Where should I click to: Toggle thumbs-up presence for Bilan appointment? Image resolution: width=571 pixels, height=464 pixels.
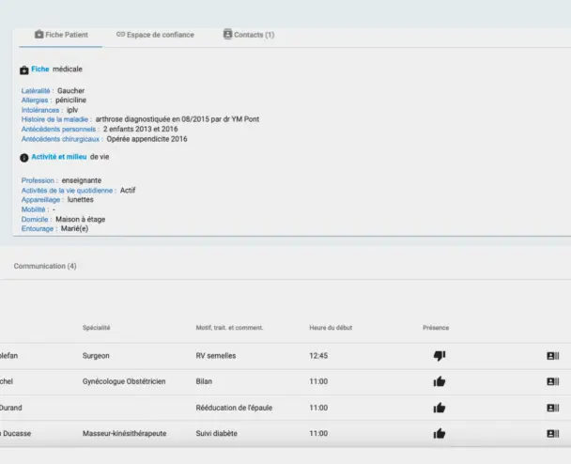pyautogui.click(x=439, y=382)
